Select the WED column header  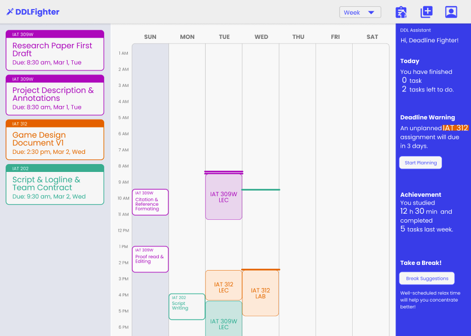point(261,37)
